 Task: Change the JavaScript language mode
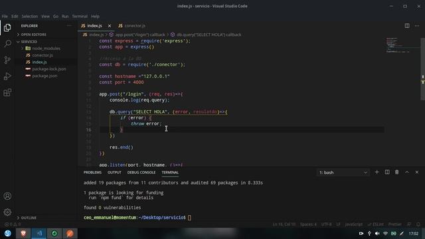click(x=354, y=224)
